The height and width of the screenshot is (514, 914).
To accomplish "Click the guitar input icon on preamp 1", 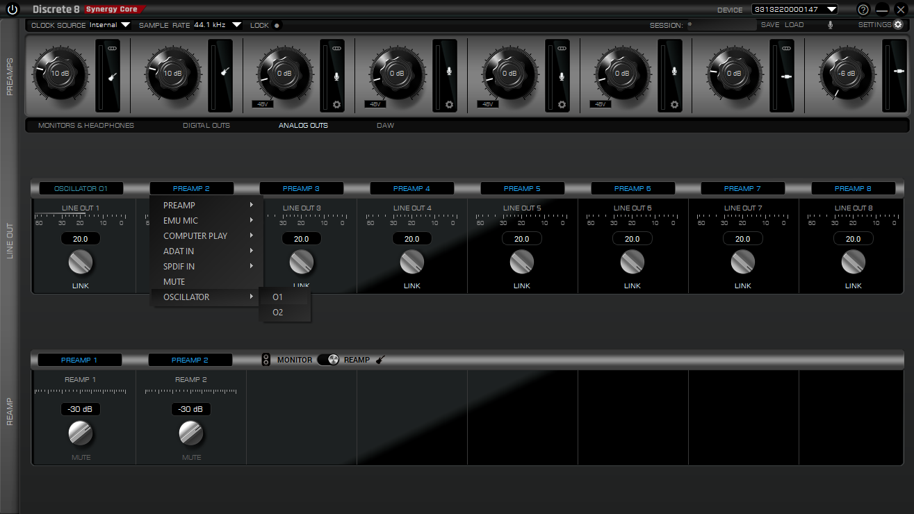I will pos(112,76).
